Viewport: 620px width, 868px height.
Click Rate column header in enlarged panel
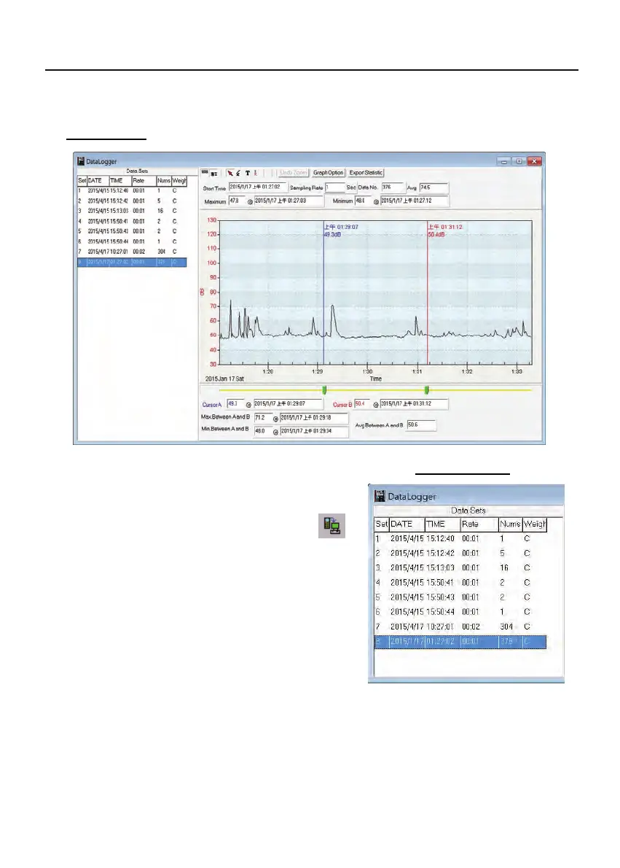click(x=479, y=524)
